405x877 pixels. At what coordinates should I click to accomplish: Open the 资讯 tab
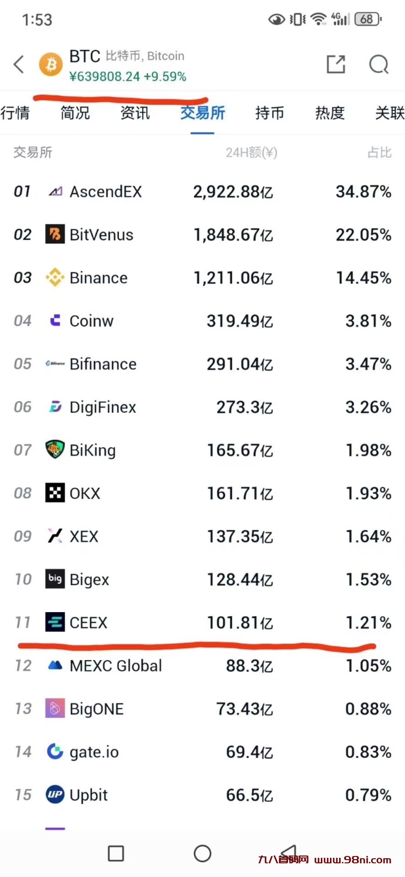click(x=135, y=113)
